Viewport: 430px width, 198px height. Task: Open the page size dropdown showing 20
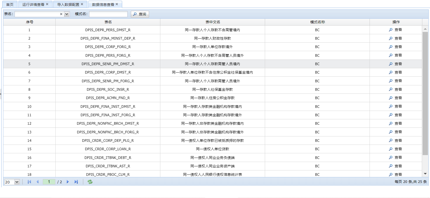point(17,182)
